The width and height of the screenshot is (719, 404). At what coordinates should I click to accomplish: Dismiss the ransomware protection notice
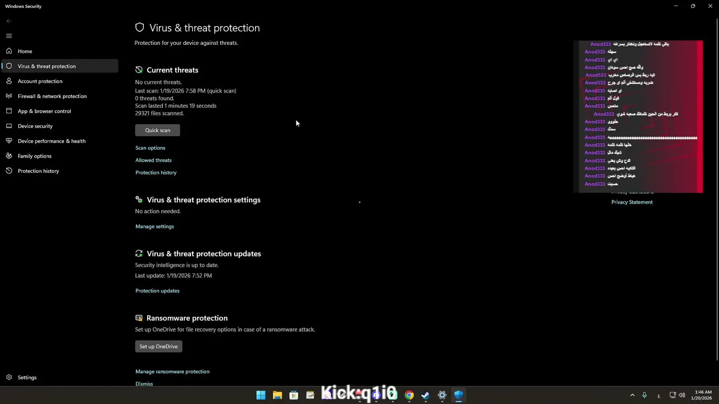coord(144,384)
